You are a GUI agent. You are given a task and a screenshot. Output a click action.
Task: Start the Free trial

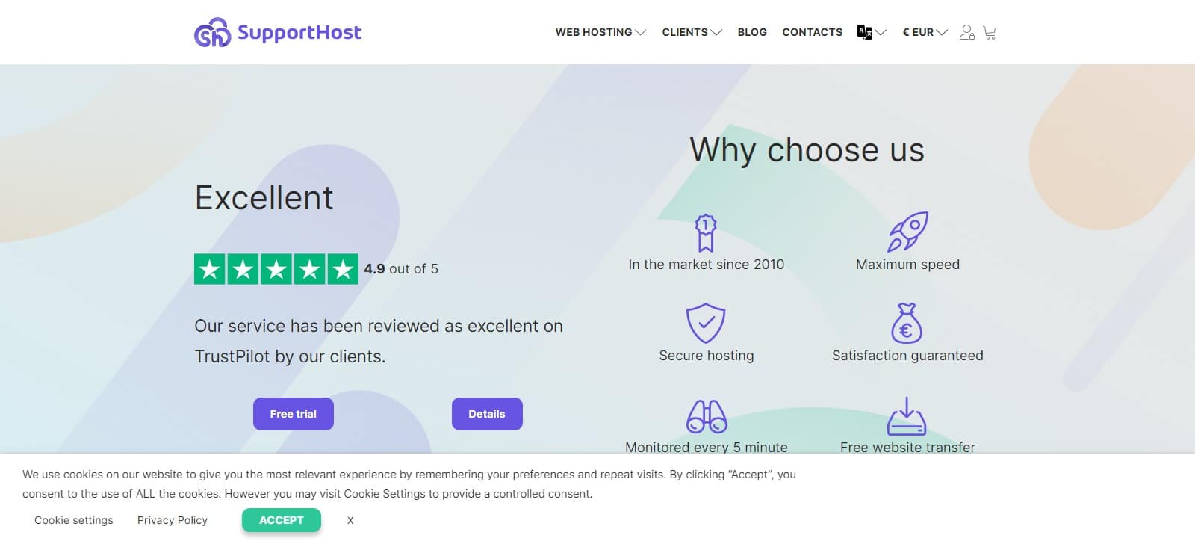tap(294, 414)
